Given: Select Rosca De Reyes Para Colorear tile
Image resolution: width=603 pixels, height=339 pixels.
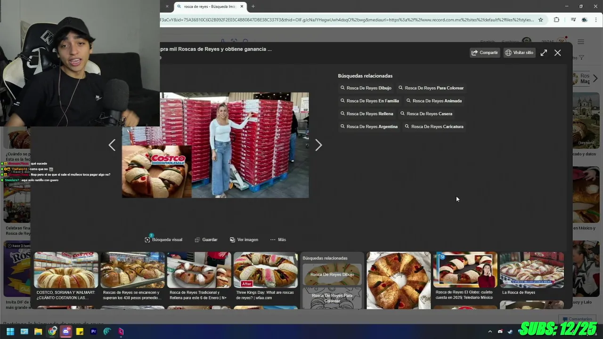Looking at the screenshot, I should tap(332, 298).
